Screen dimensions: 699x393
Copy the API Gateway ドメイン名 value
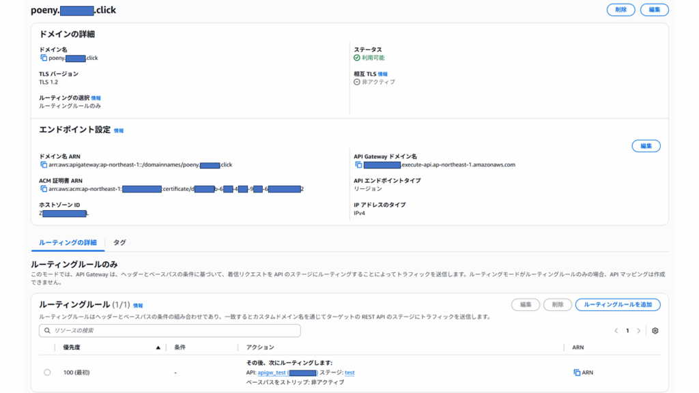tap(358, 165)
